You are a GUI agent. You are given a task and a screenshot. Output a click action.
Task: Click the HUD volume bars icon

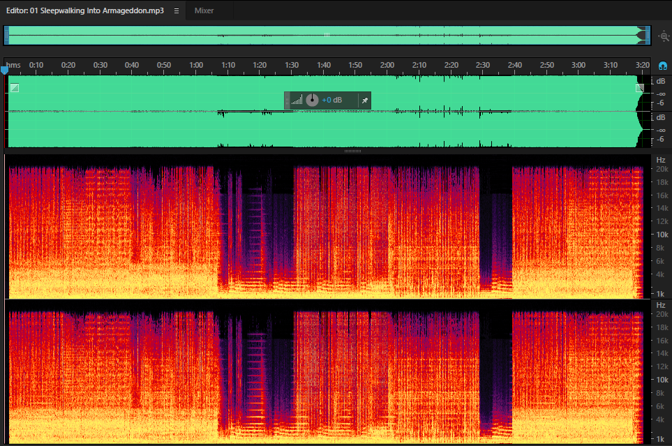tap(297, 101)
